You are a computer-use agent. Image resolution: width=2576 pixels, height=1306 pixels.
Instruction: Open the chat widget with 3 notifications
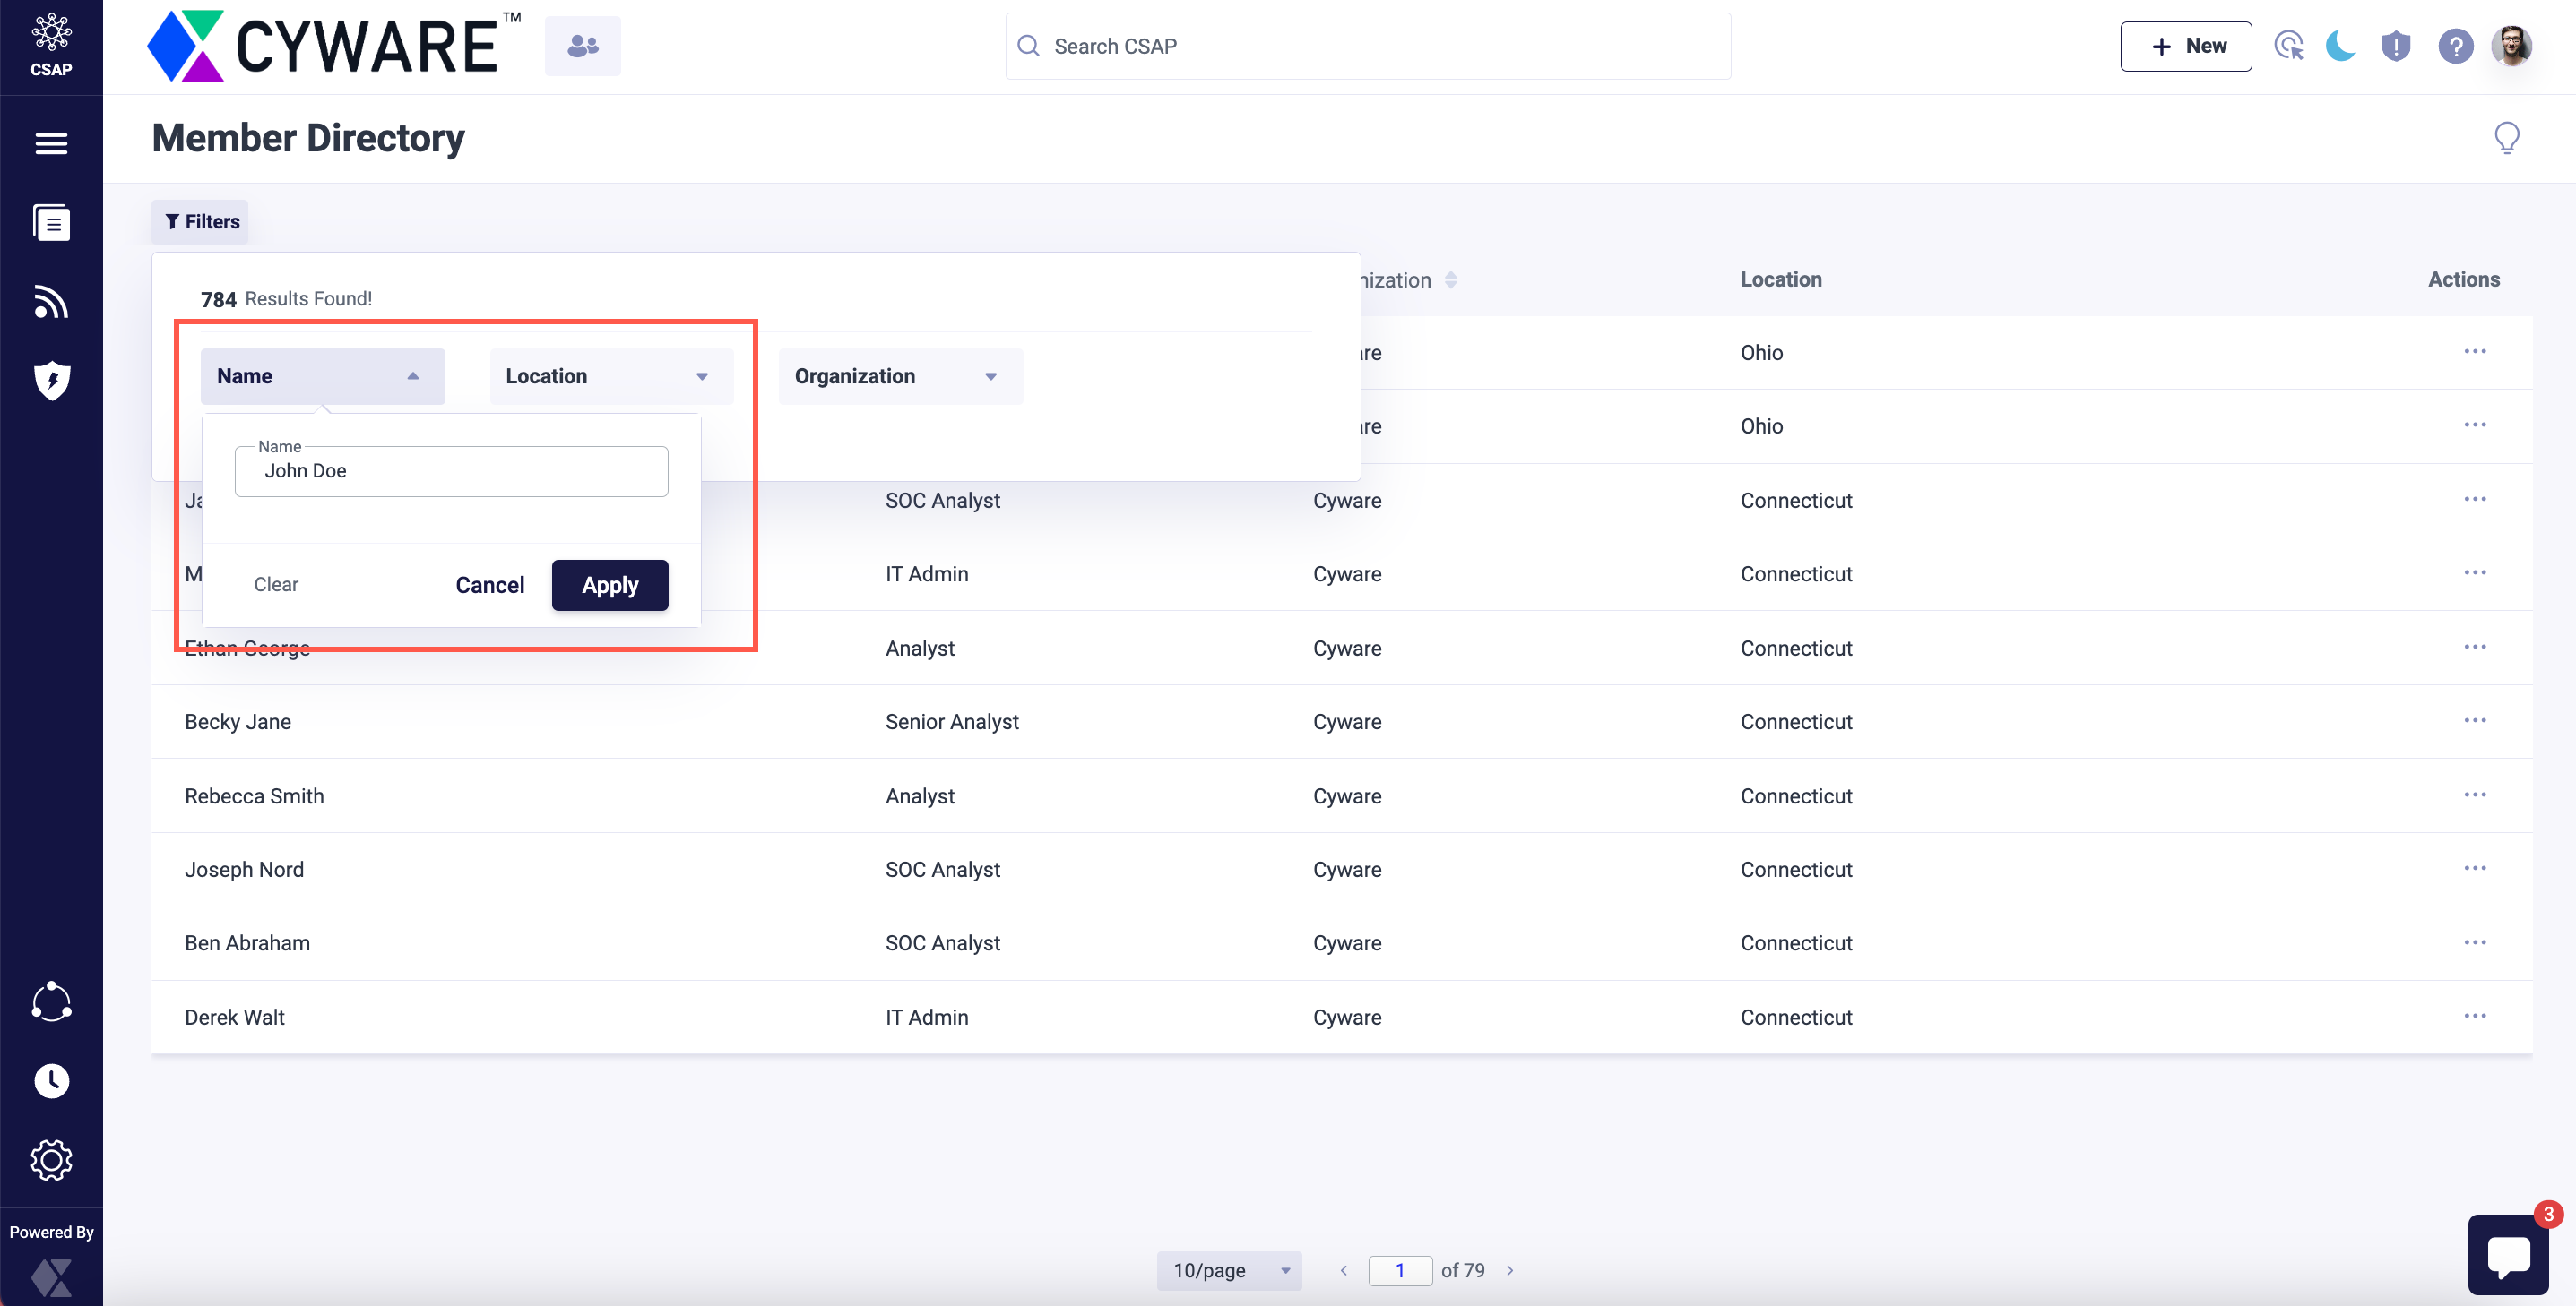[2508, 1254]
